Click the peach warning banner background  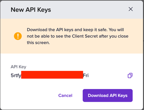click(72, 49)
